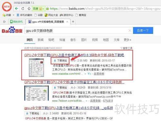The image size is (161, 121).
Task: Select the 视频 search category
Action: pos(95,40)
